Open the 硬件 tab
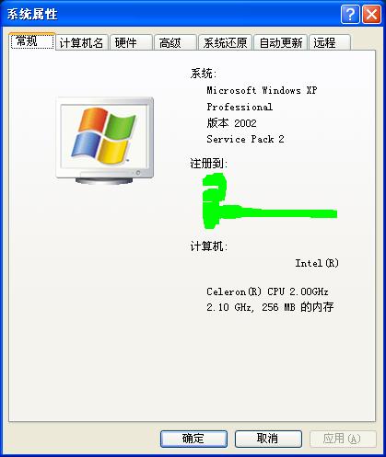The width and height of the screenshot is (386, 457). (x=131, y=42)
